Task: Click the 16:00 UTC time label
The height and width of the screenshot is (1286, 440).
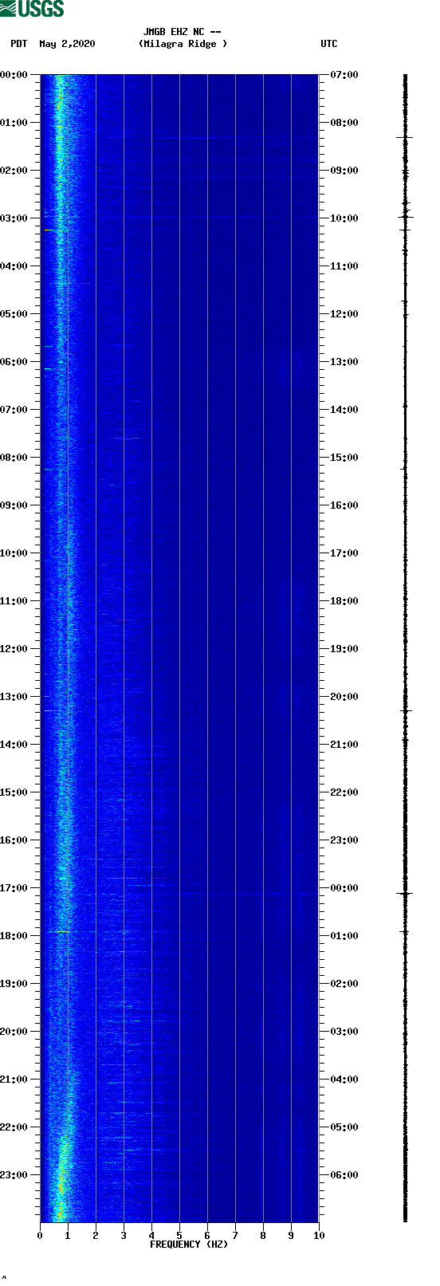Action: 344,505
